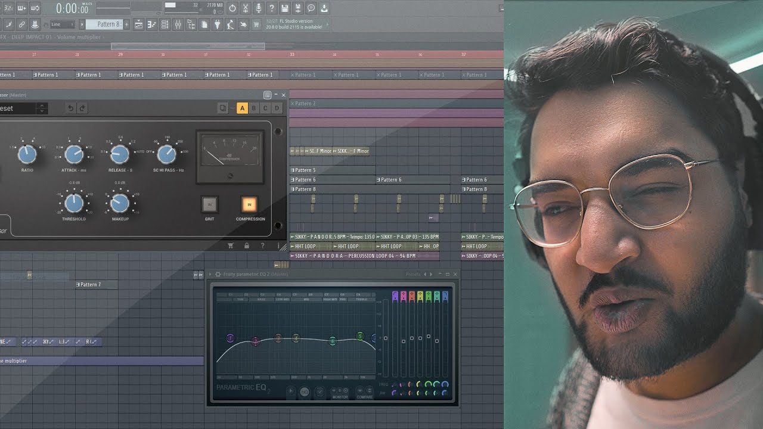763x429 pixels.
Task: Open the project picker pages icon
Action: pos(204,24)
